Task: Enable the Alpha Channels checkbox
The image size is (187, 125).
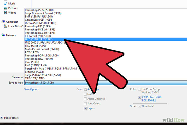Action: point(85,99)
